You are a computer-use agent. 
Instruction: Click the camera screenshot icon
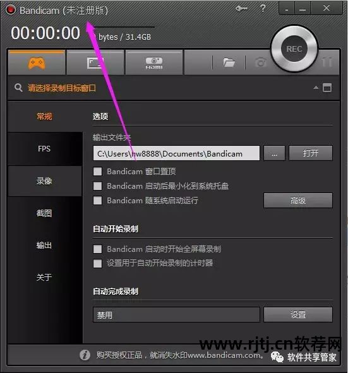(x=260, y=62)
